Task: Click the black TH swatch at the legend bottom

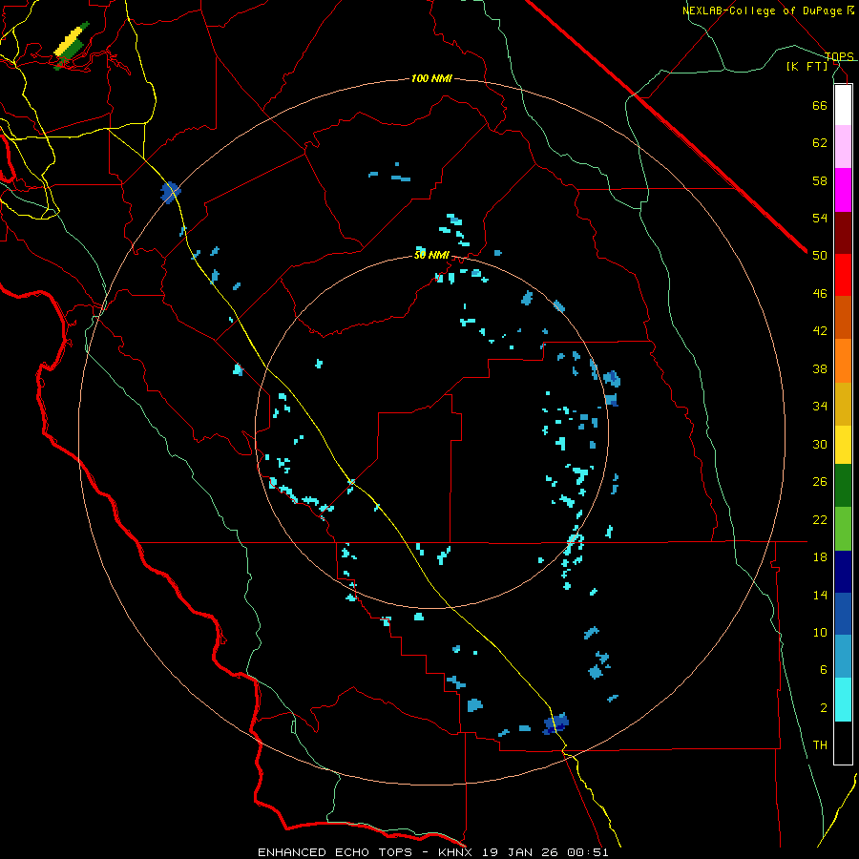Action: [x=843, y=743]
